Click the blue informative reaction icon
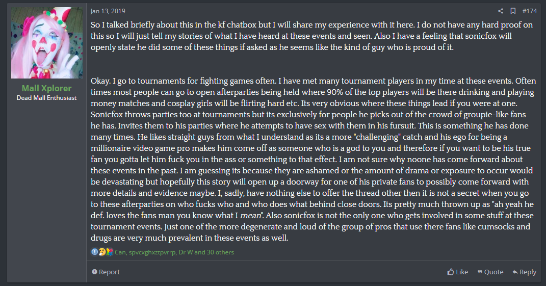Viewport: 546px width, 286px height. pyautogui.click(x=95, y=252)
